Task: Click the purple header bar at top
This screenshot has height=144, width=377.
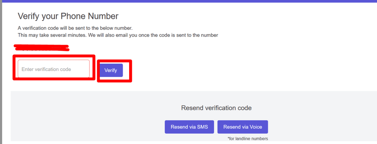Action: [188, 1]
